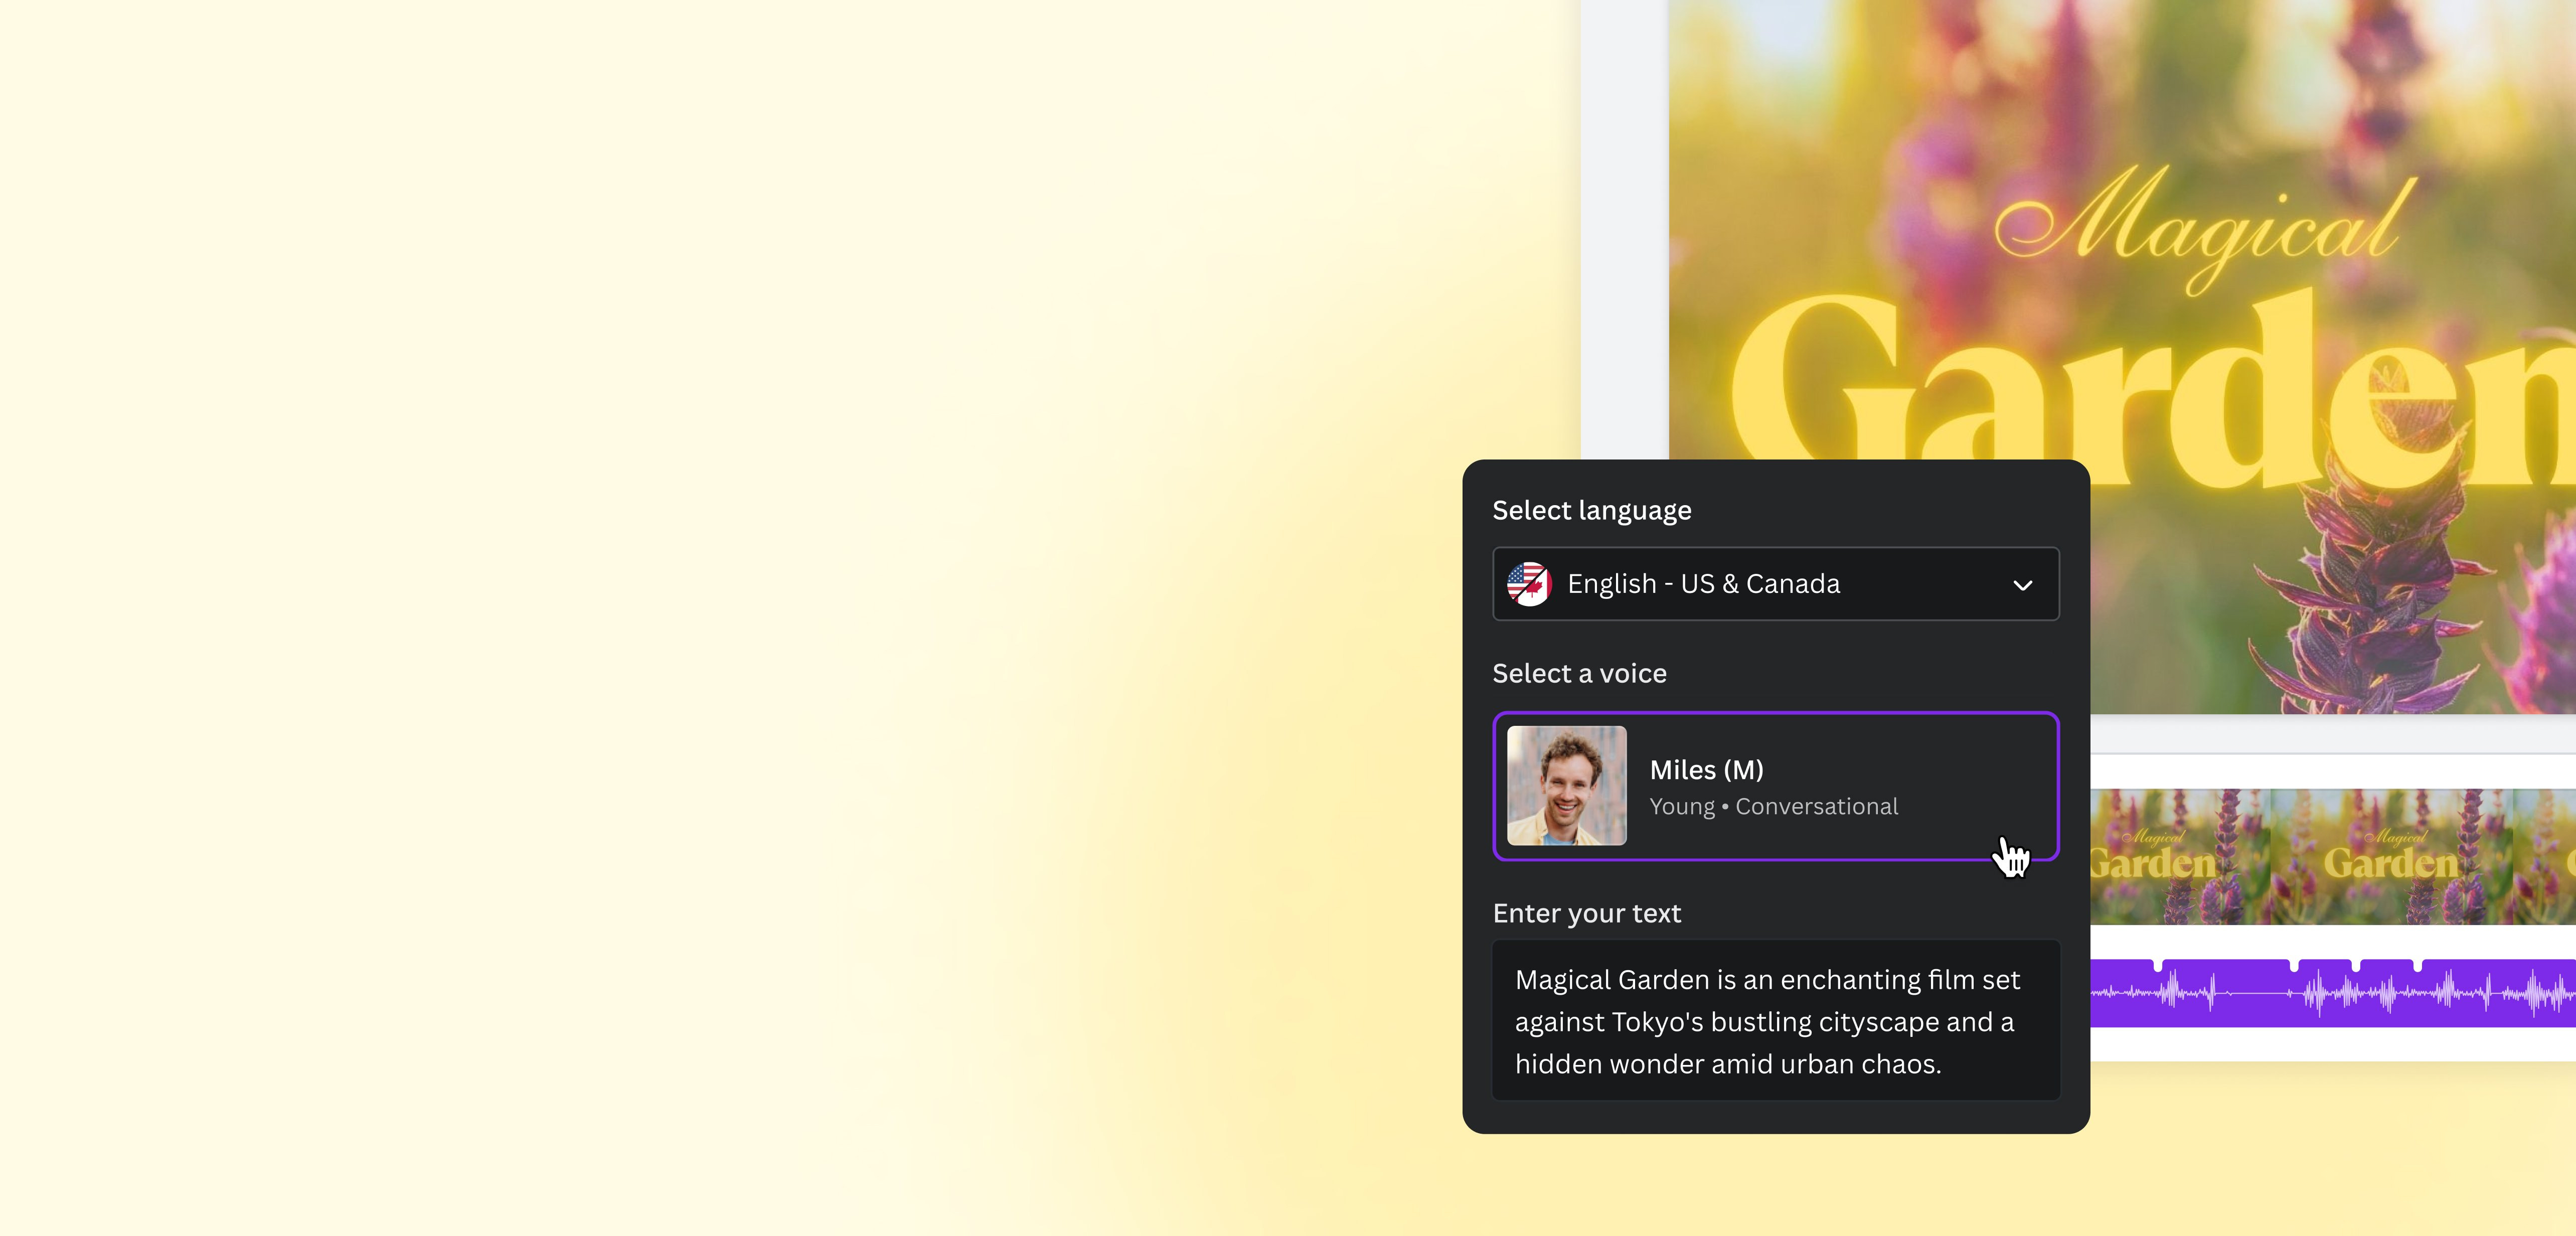
Task: Select the partially visible third timeline clip
Action: (x=2545, y=856)
